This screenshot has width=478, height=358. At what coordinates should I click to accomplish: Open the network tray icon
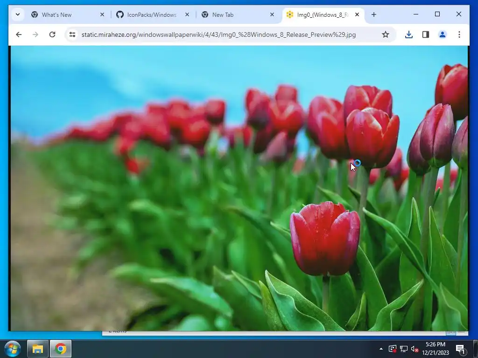point(404,349)
